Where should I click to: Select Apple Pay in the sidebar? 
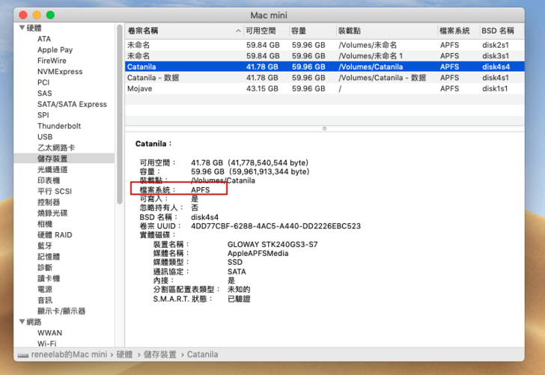[55, 49]
